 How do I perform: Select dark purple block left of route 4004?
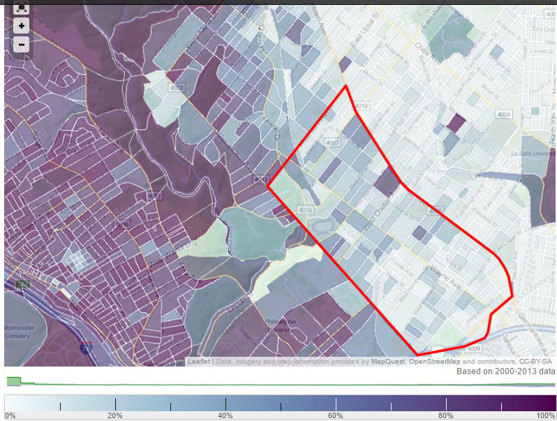pyautogui.click(x=456, y=124)
